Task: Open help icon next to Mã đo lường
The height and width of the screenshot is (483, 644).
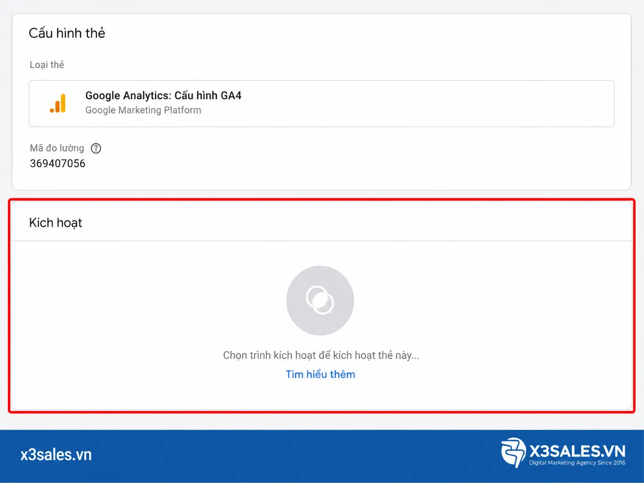Action: (x=96, y=149)
